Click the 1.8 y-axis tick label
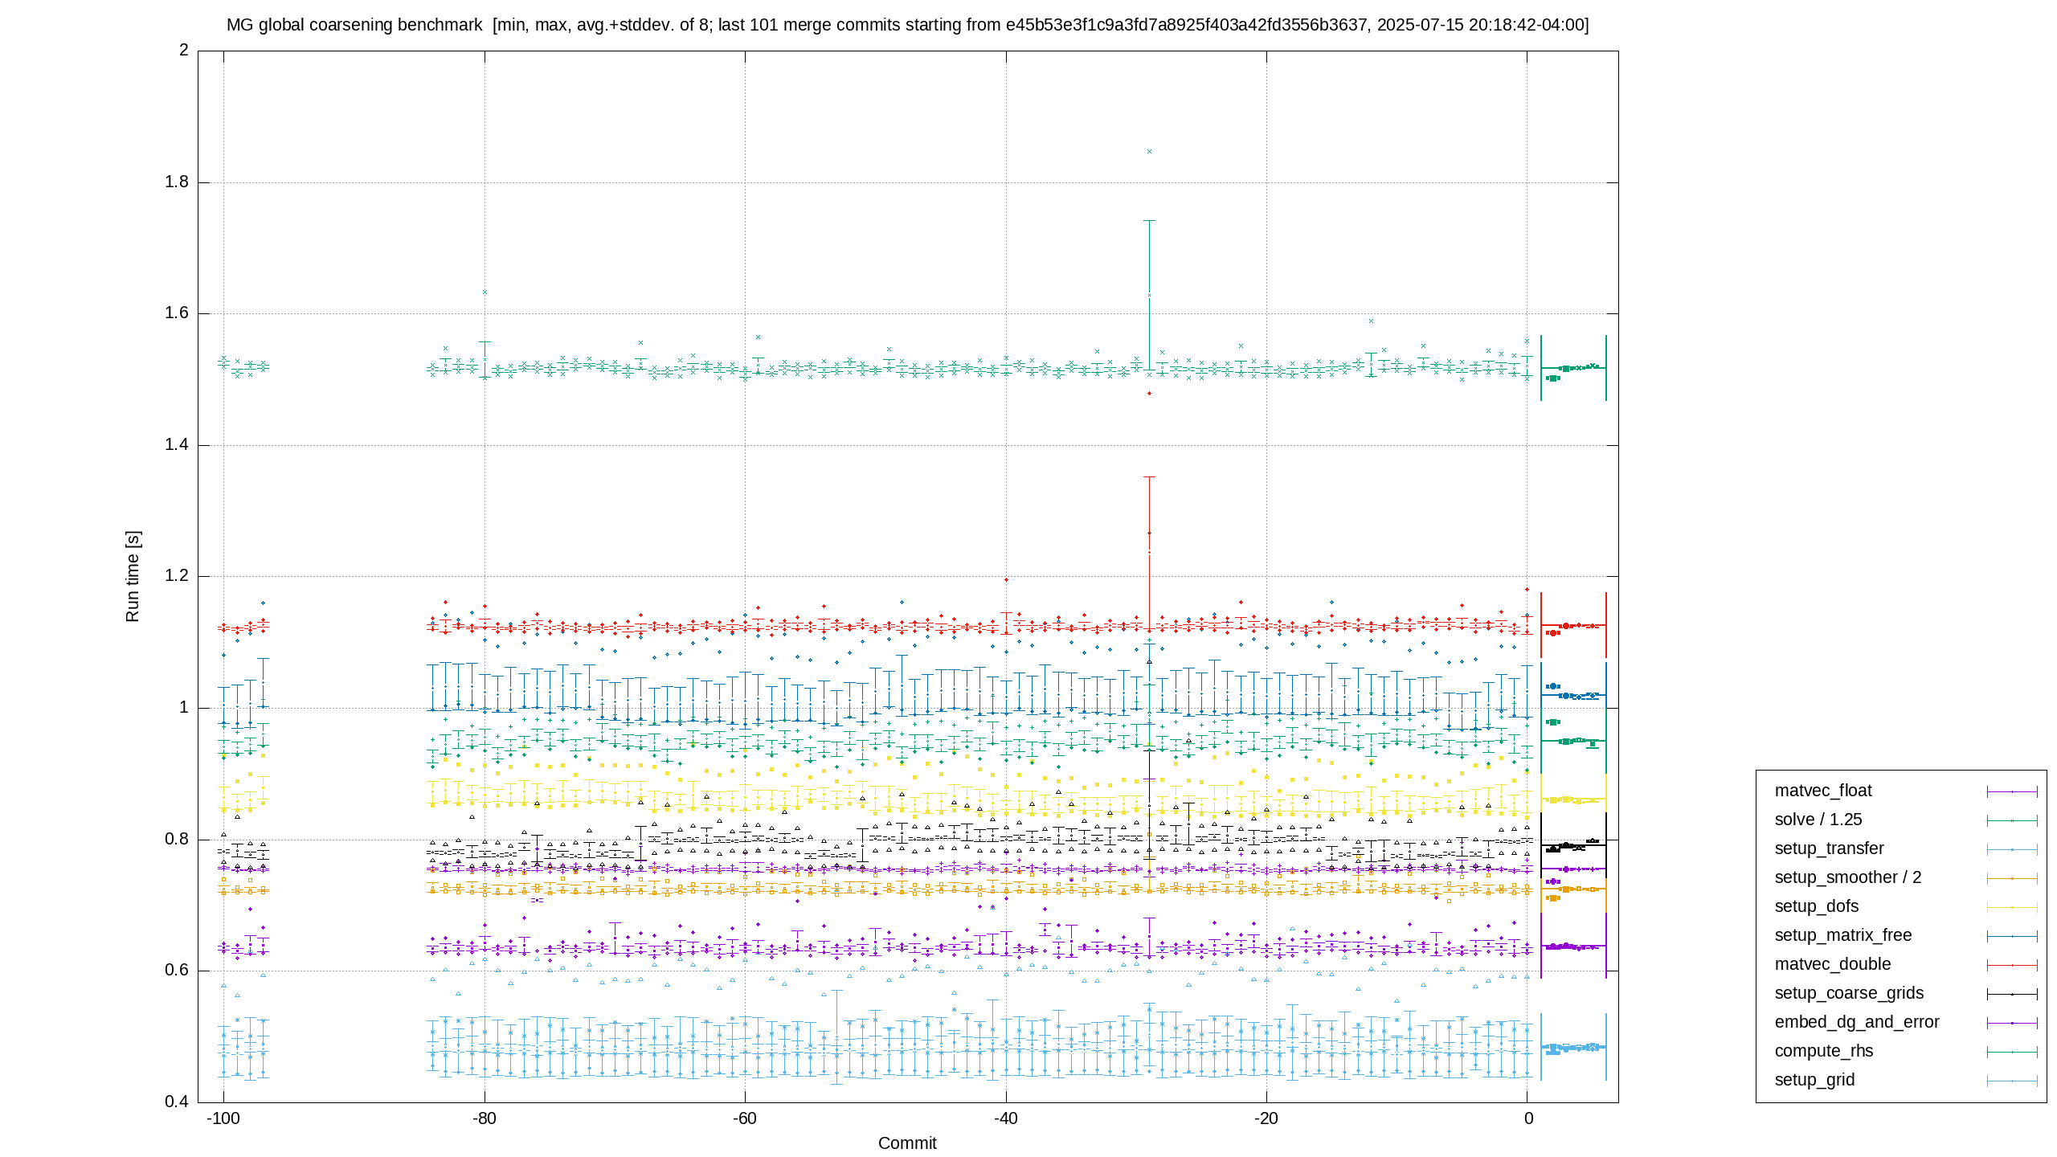Image resolution: width=2057 pixels, height=1157 pixels. (x=176, y=182)
